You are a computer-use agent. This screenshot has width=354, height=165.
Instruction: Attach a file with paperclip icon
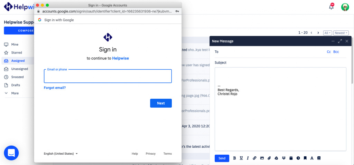point(269,158)
